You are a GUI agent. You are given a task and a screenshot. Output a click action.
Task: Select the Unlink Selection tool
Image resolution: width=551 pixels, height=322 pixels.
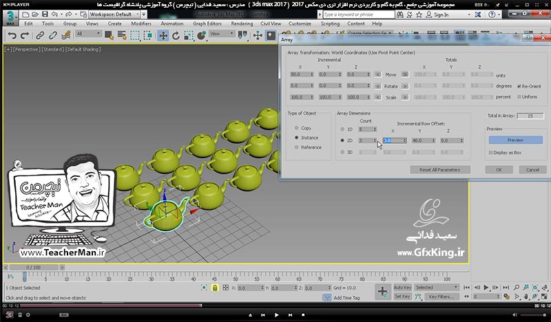pyautogui.click(x=53, y=36)
